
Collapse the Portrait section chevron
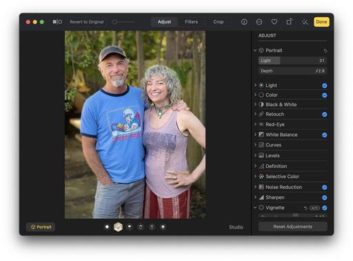[x=255, y=50]
